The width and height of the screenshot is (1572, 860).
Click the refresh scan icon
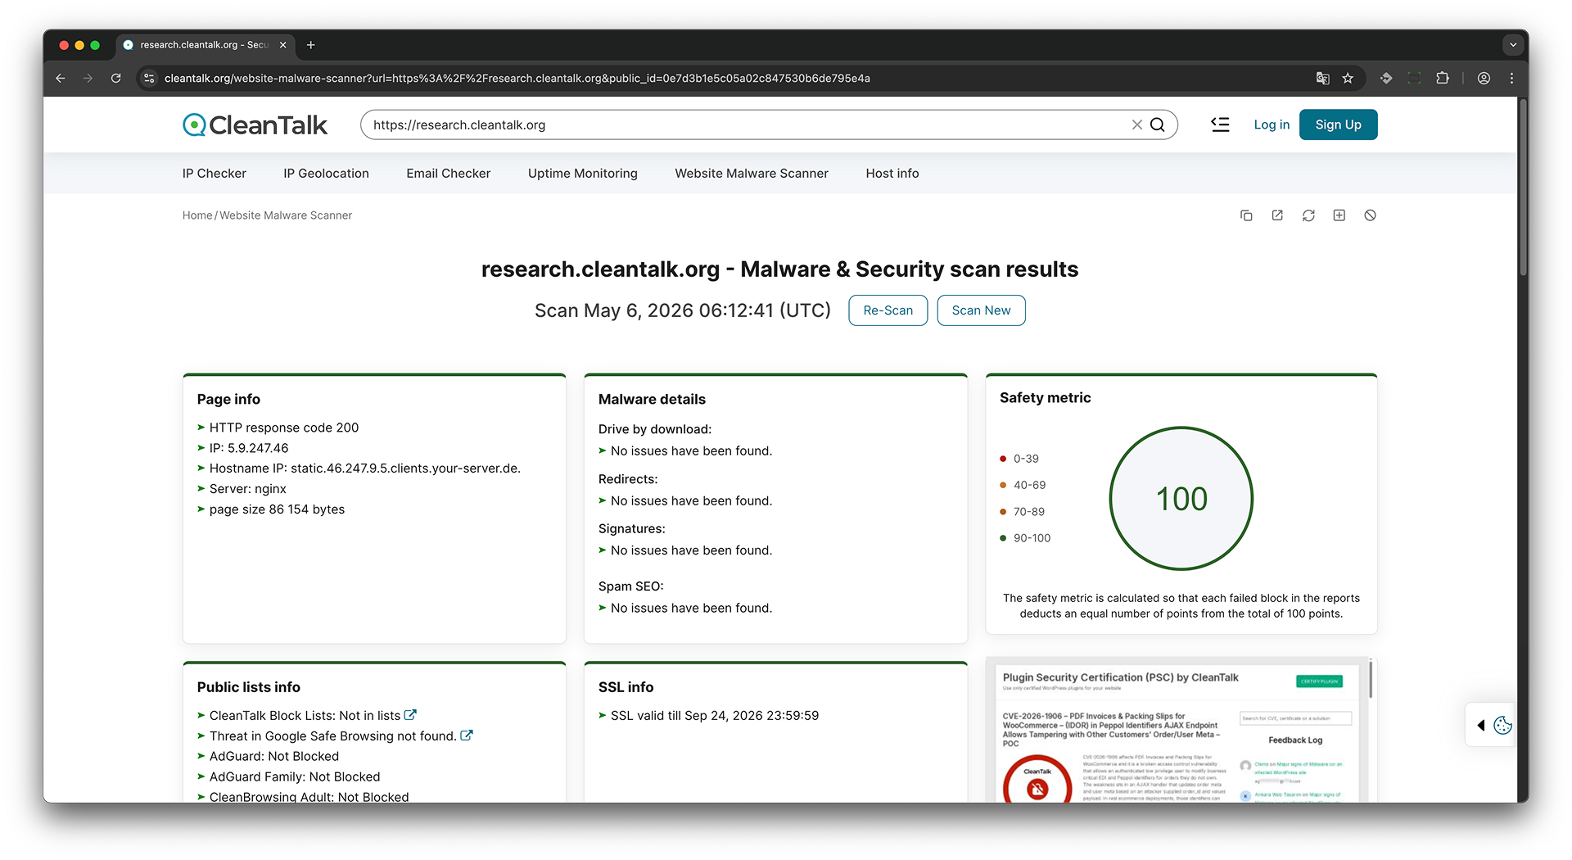(1308, 215)
